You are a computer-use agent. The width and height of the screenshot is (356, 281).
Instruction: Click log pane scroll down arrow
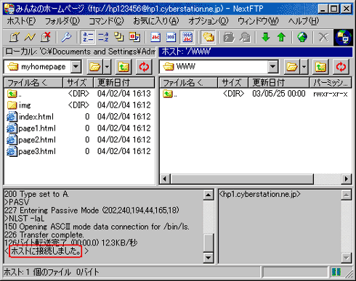point(209,258)
